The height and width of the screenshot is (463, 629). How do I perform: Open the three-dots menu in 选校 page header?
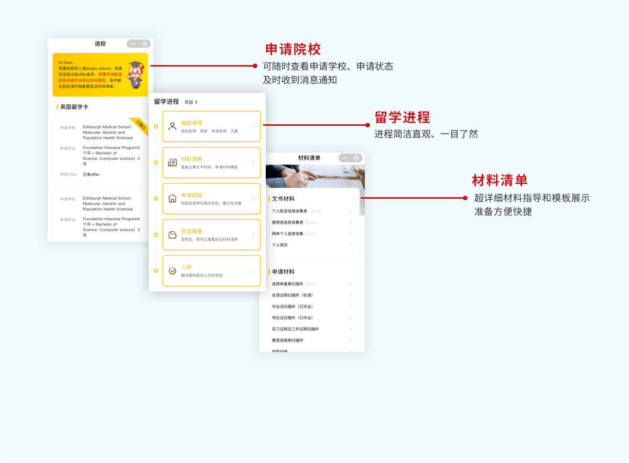[133, 44]
